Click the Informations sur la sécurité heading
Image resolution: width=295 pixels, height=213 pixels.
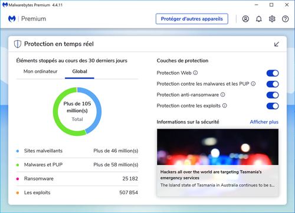coord(188,122)
